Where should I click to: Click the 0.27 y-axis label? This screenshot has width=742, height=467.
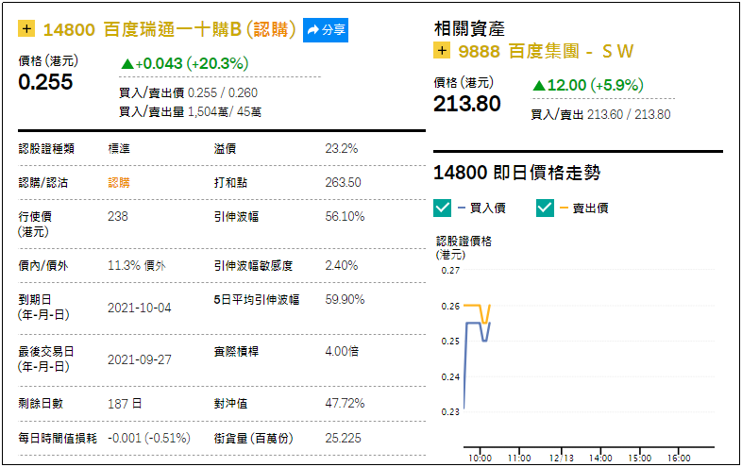(x=450, y=271)
